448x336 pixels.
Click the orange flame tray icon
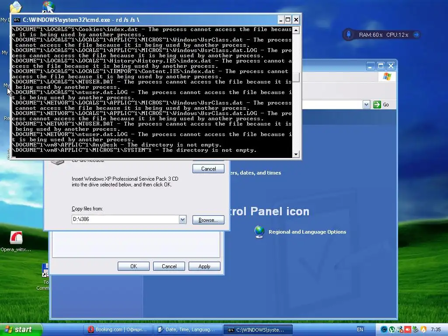(x=423, y=329)
